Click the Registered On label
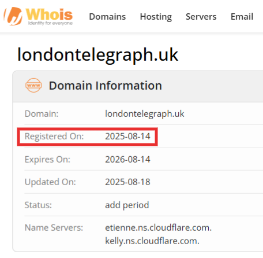The width and height of the screenshot is (263, 258). tap(54, 137)
